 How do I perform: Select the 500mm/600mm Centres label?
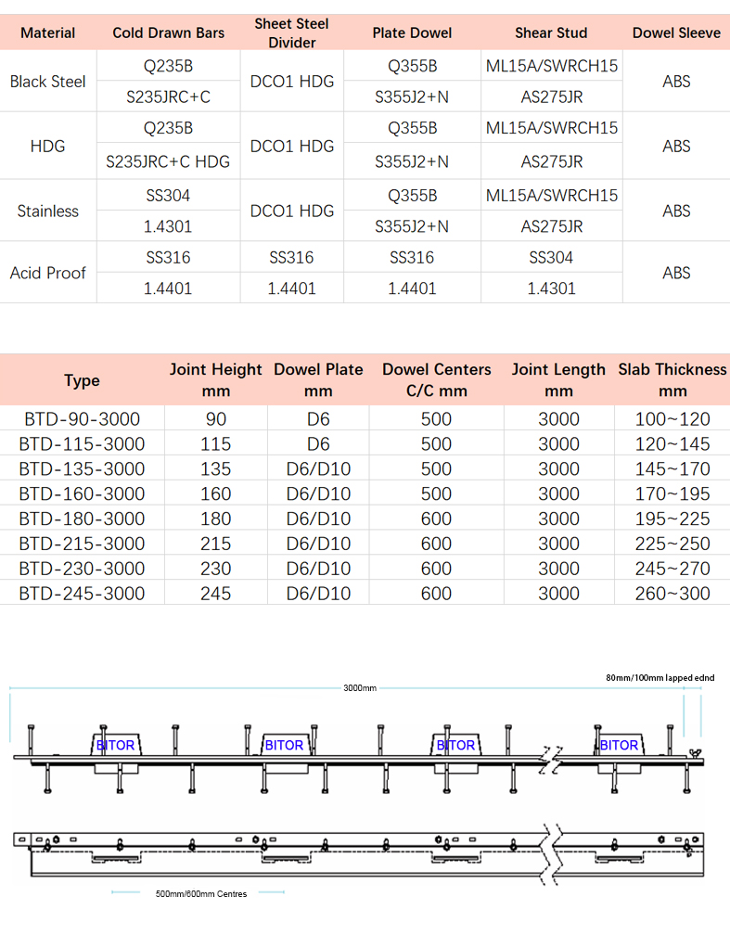[201, 893]
